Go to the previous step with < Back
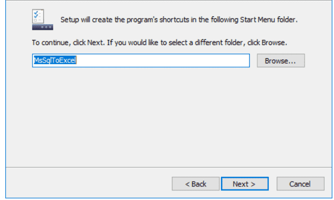The height and width of the screenshot is (200, 334). coord(195,184)
